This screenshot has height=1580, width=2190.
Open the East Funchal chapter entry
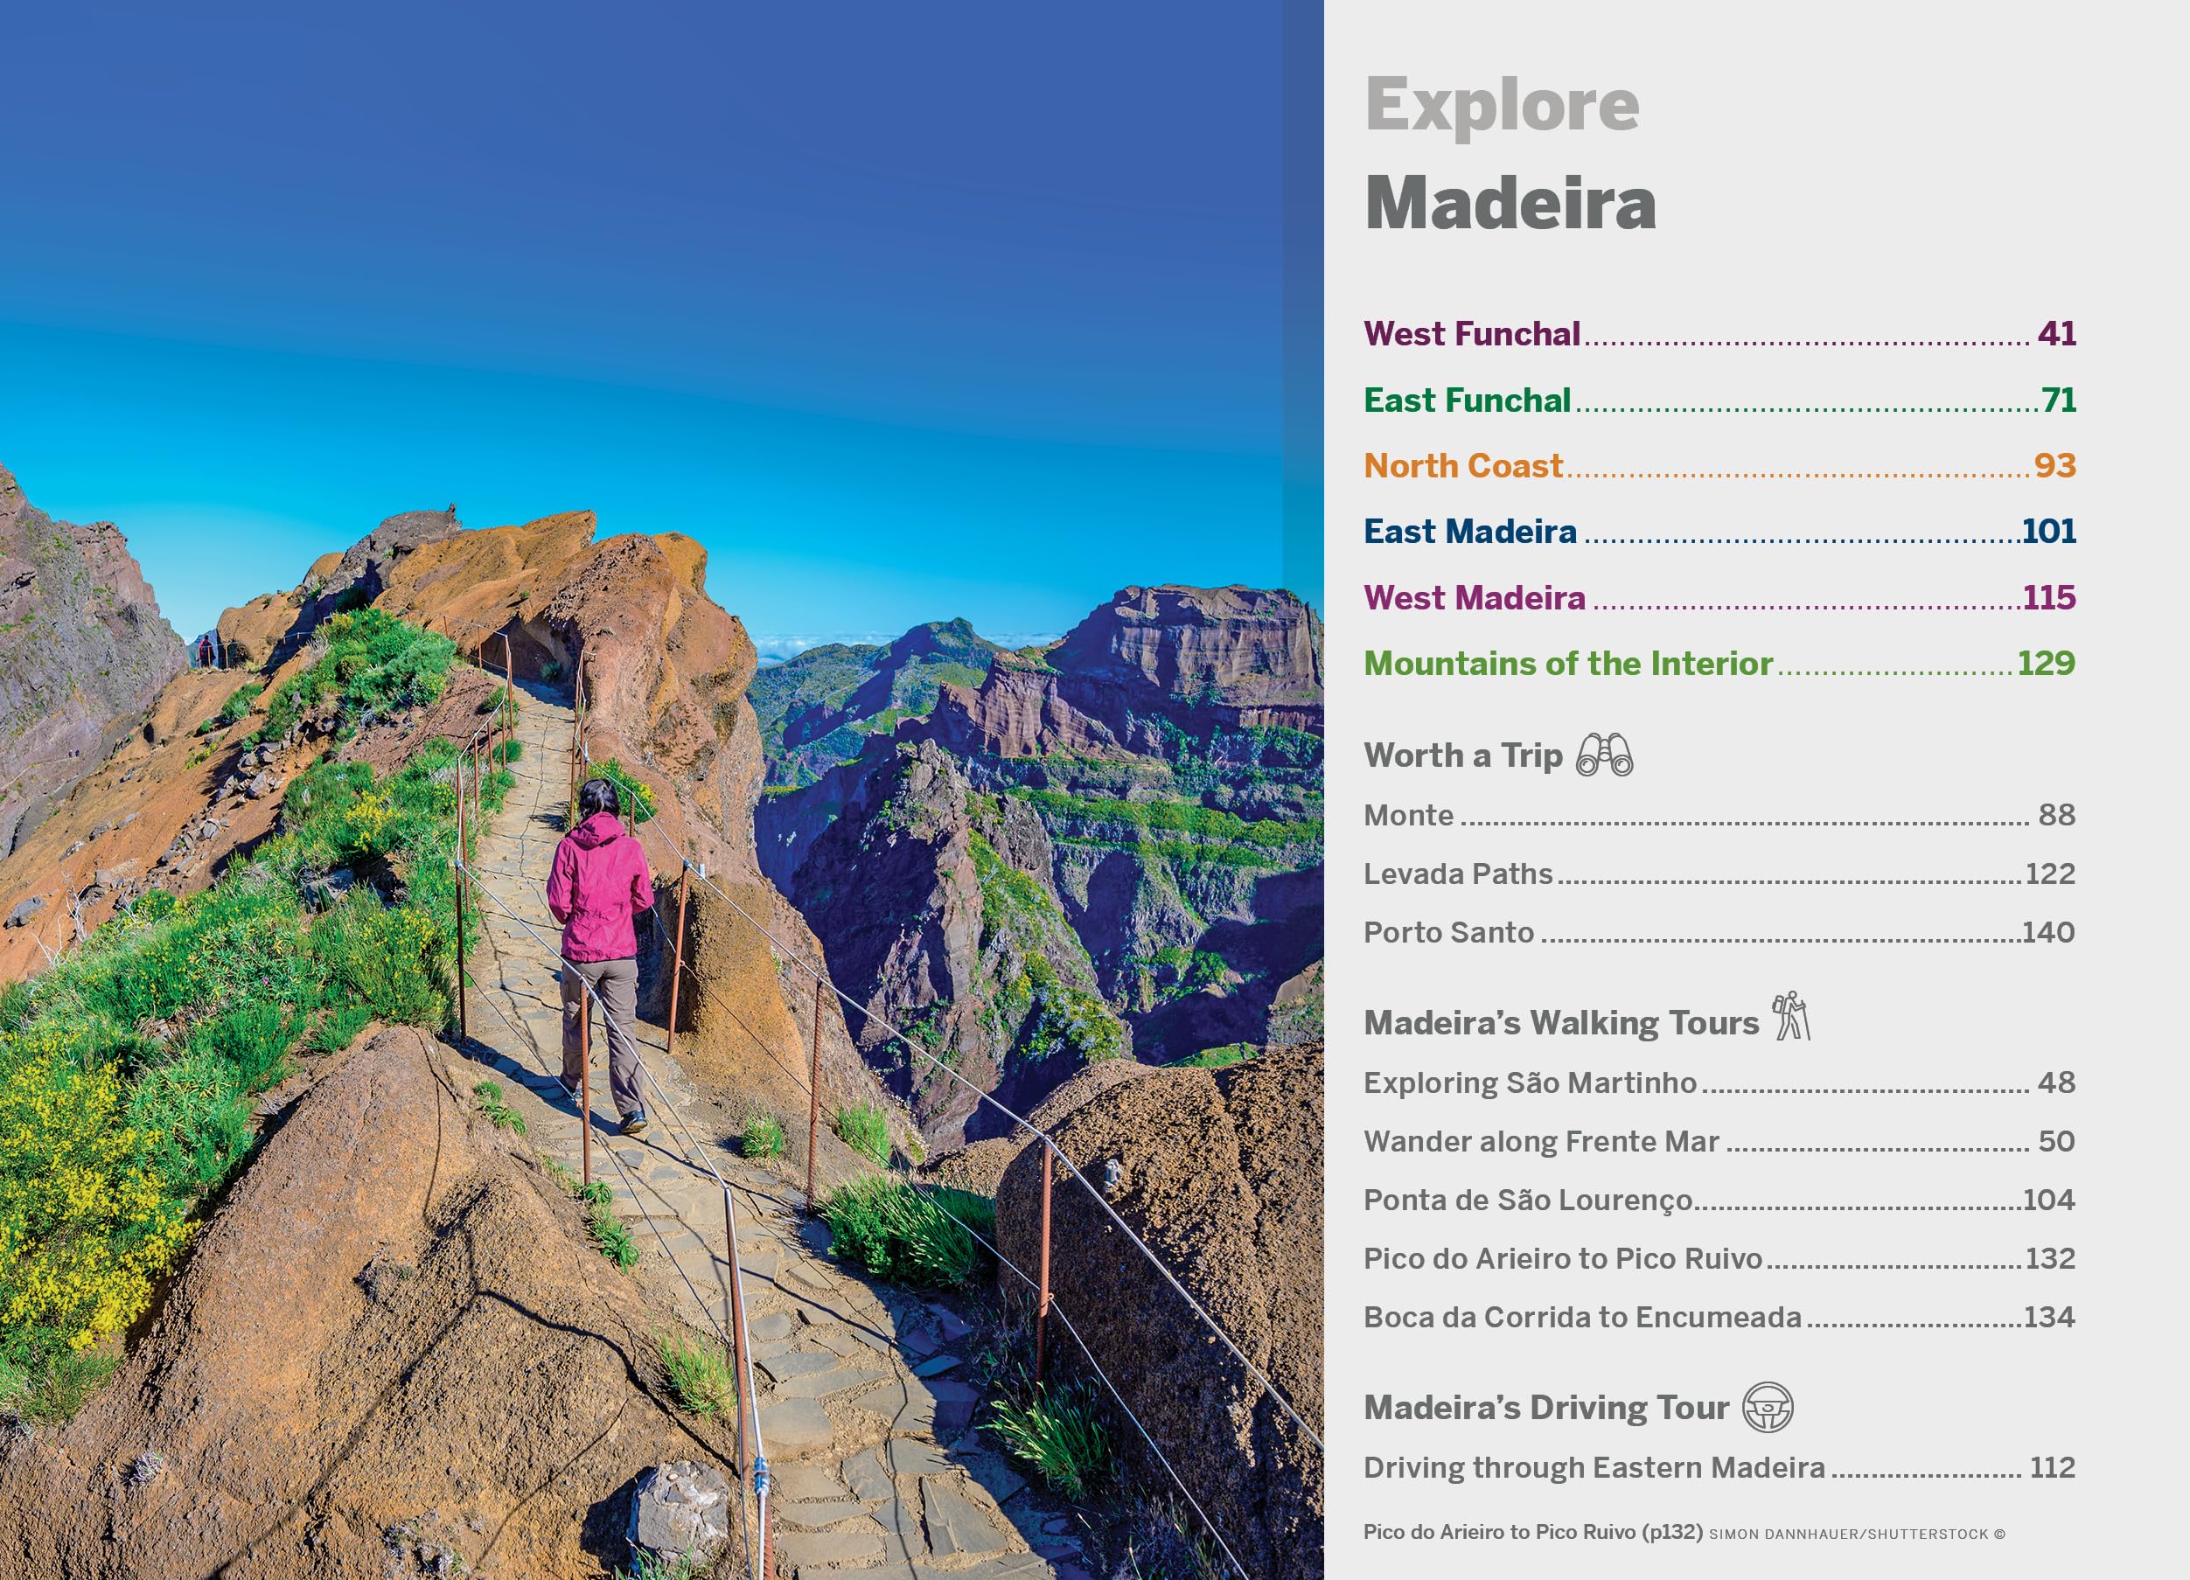click(1719, 400)
